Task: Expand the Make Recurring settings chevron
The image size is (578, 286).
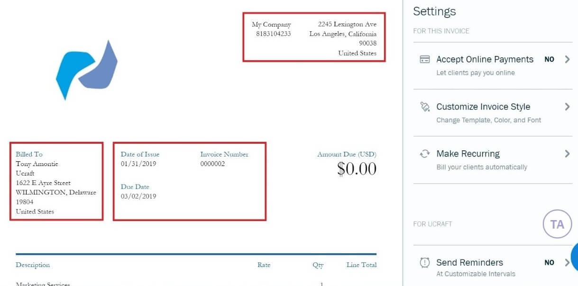Action: tap(567, 153)
